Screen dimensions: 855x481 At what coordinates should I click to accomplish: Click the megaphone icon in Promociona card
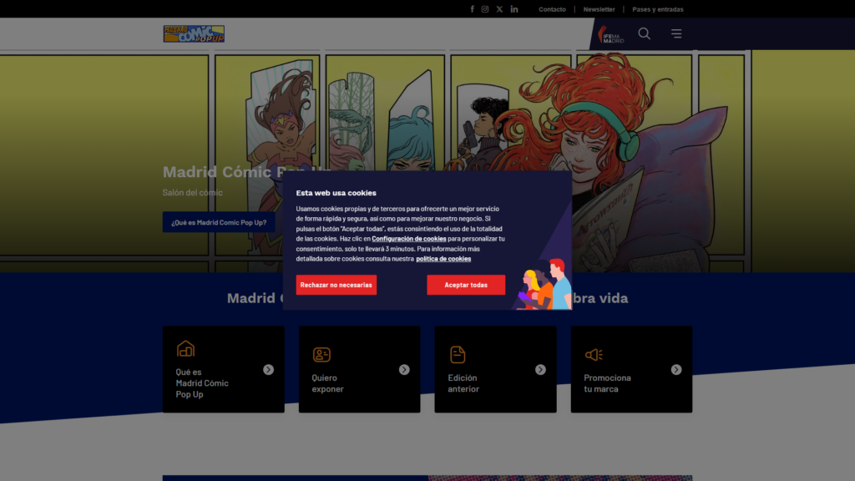click(594, 355)
